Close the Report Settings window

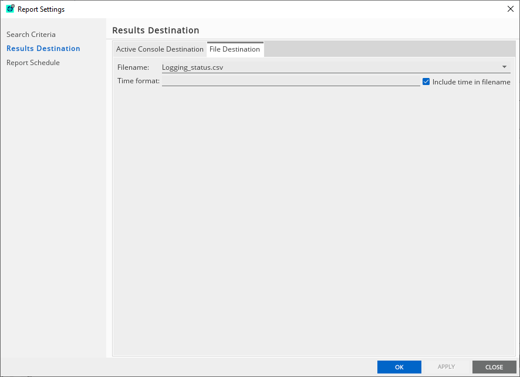click(510, 9)
